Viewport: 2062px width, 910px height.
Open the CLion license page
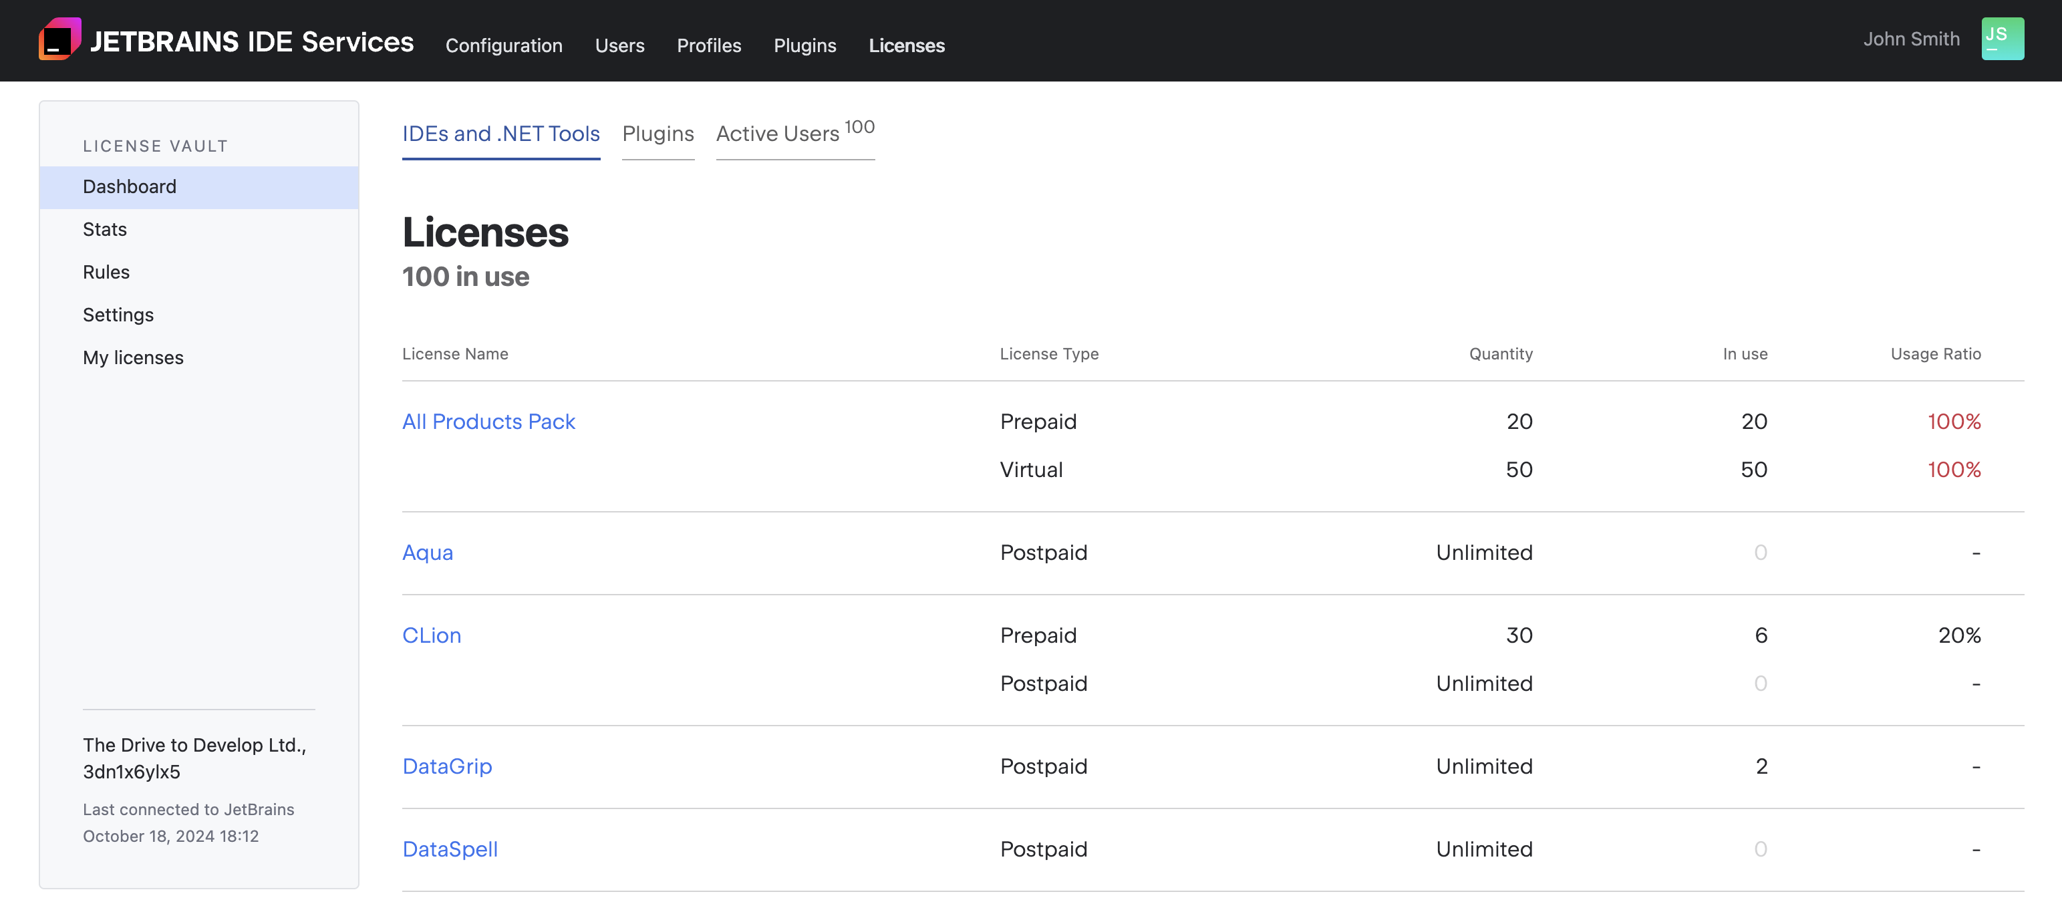(432, 635)
